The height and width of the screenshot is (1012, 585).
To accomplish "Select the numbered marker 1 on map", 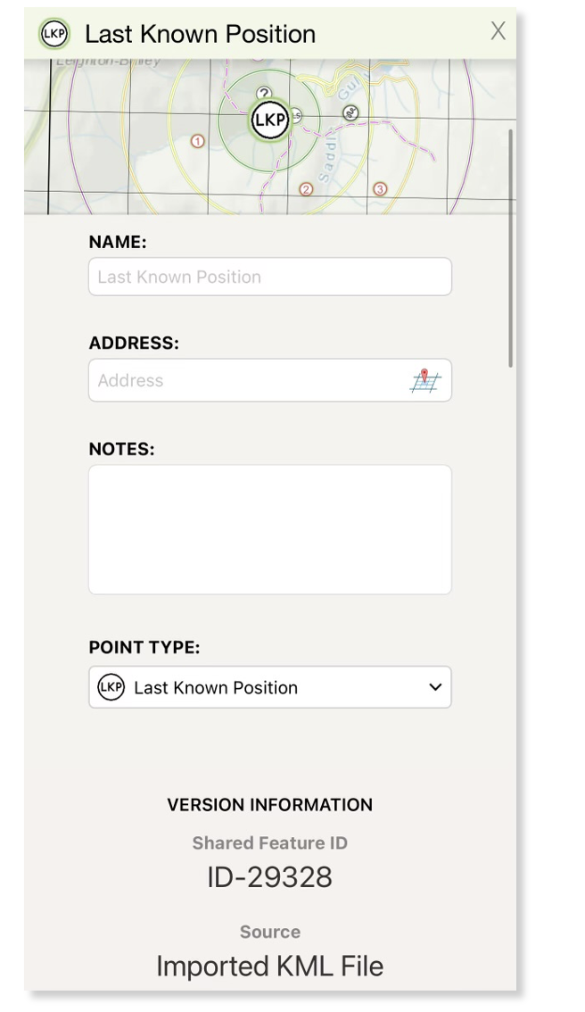I will [197, 141].
